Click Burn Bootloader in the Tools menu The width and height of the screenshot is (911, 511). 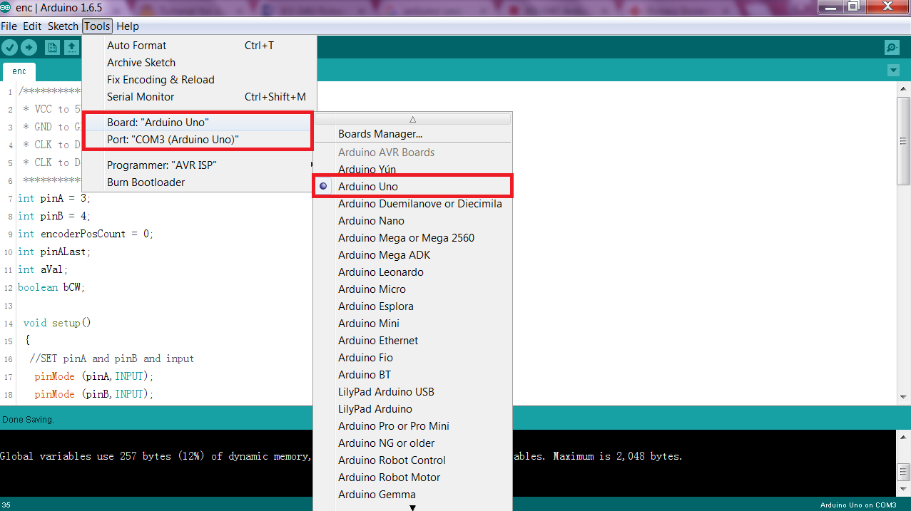146,182
